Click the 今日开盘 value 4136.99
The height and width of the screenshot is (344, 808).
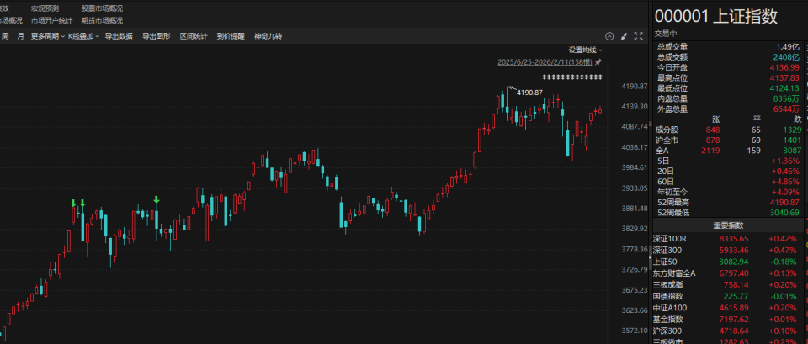(x=786, y=67)
